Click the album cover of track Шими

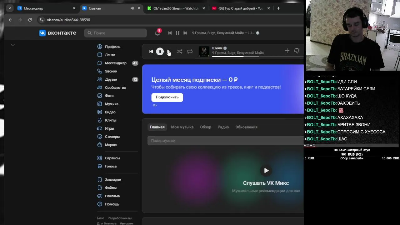point(204,52)
